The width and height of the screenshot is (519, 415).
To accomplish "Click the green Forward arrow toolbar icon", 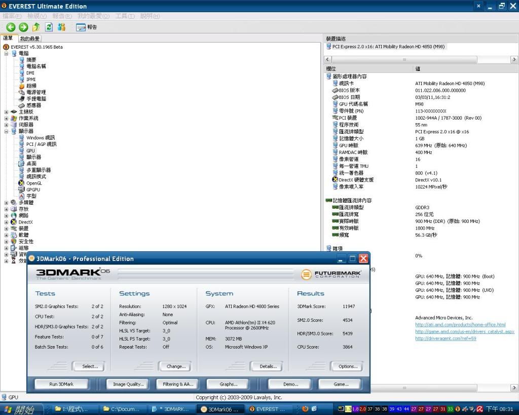I will pos(23,27).
